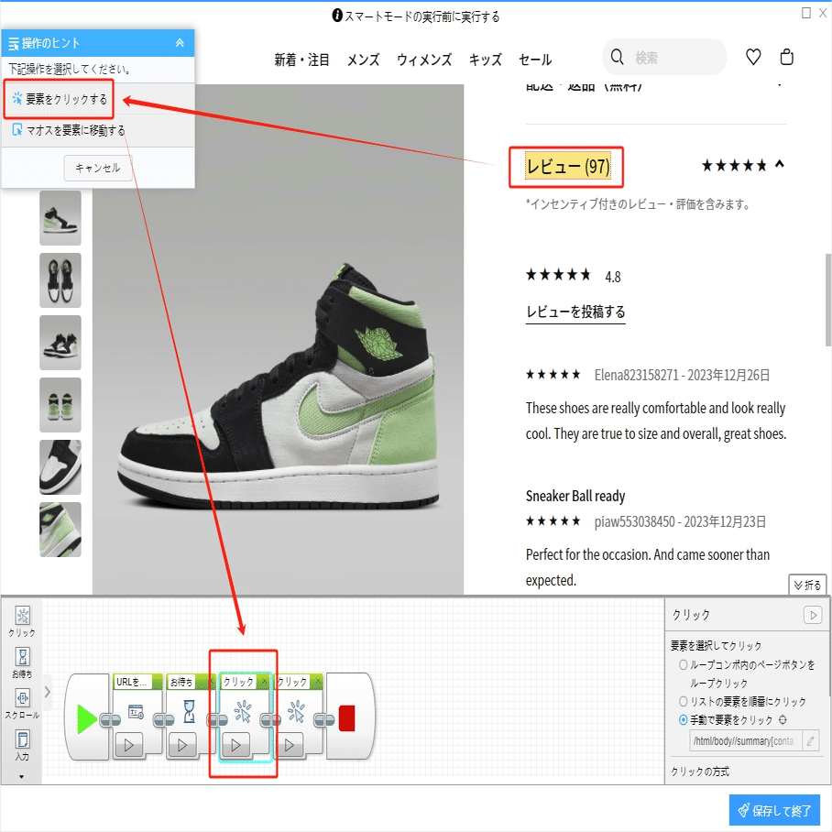Screen dimensions: 832x832
Task: Click the 配送・返品 section caret
Action: point(780,85)
